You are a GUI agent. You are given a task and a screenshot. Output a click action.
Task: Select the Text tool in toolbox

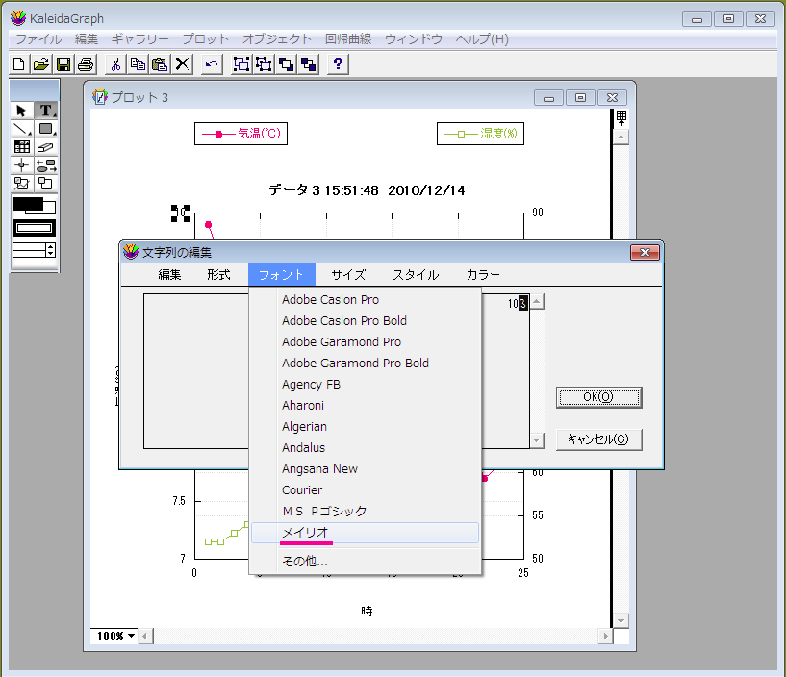pyautogui.click(x=46, y=111)
